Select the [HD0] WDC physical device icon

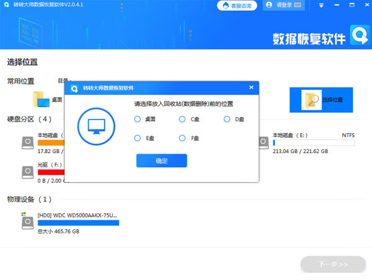click(x=27, y=221)
